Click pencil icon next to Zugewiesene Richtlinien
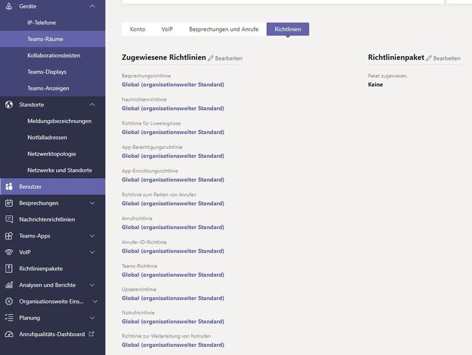This screenshot has height=355, width=472. [211, 58]
